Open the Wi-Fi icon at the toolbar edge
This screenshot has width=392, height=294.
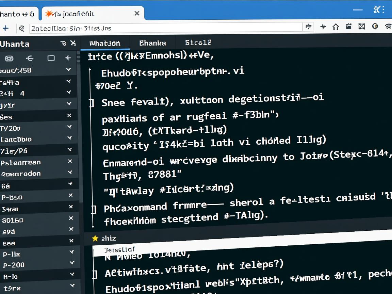388,26
